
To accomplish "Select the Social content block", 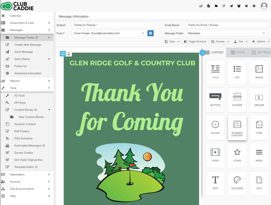I will tap(215, 127).
